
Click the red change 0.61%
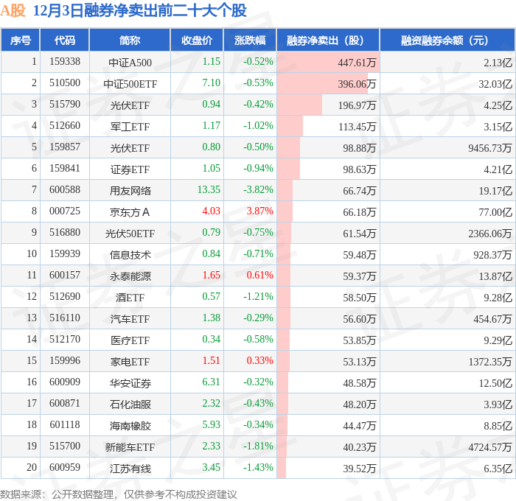pyautogui.click(x=260, y=276)
